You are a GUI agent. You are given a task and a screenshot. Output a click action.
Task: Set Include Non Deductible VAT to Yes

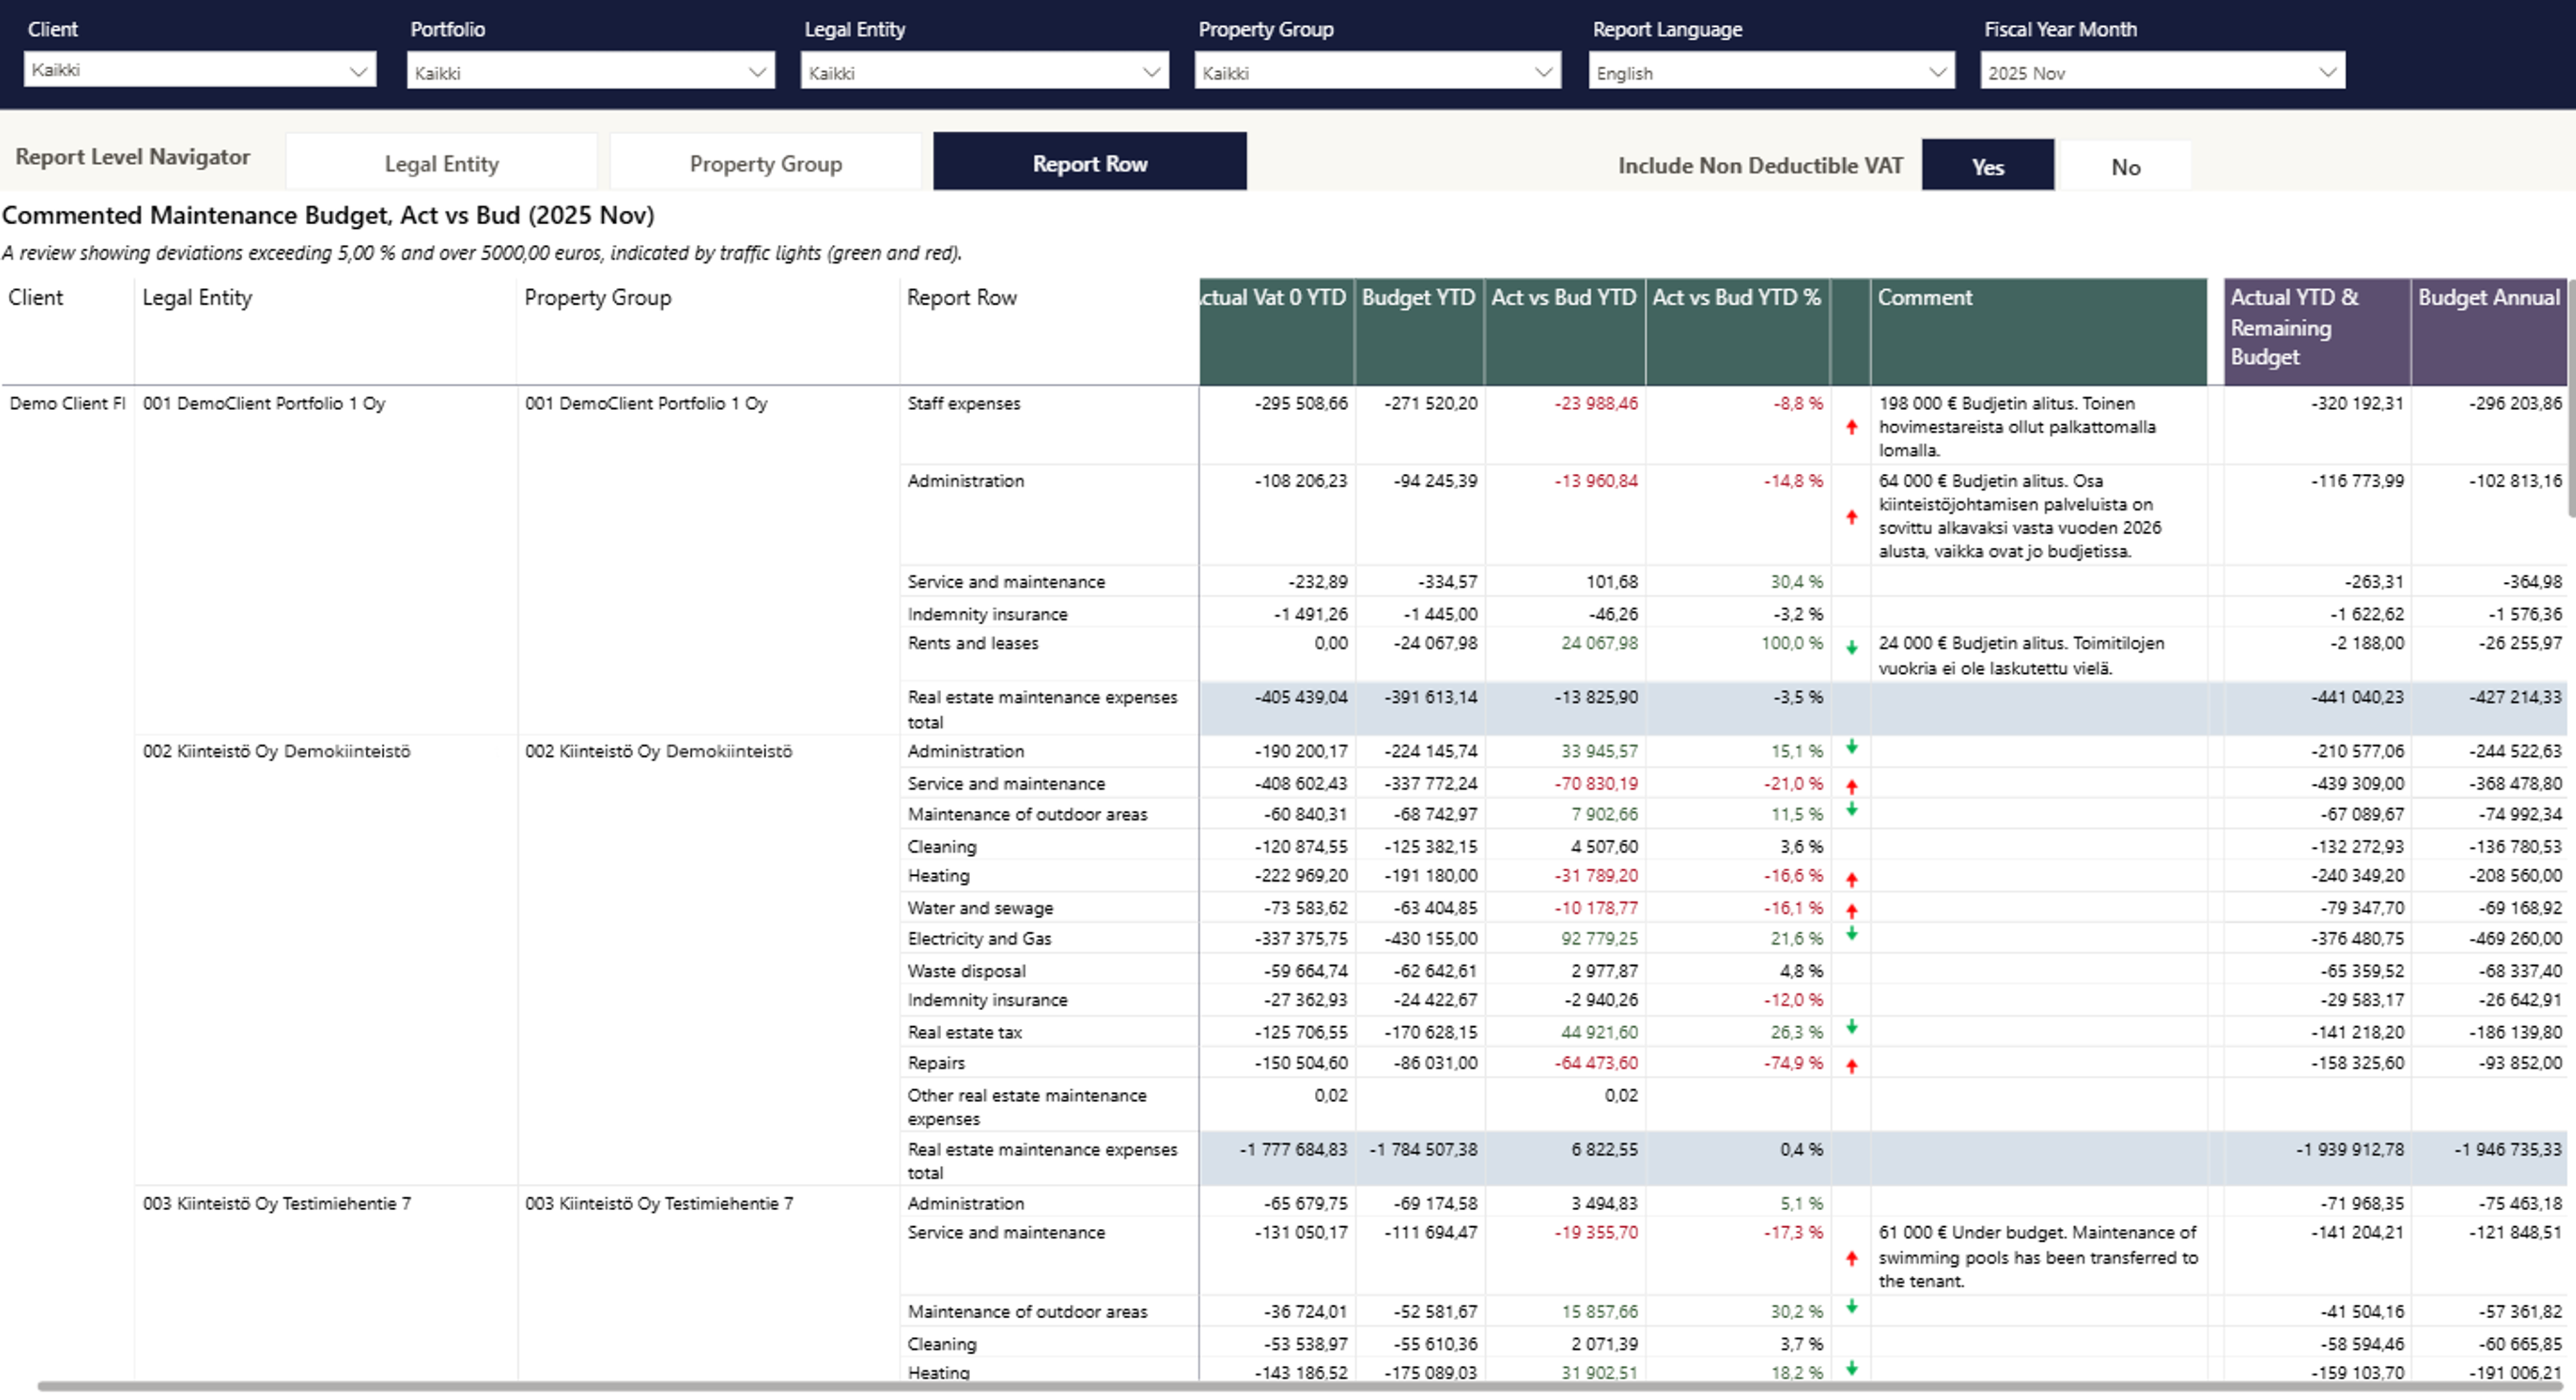1987,166
